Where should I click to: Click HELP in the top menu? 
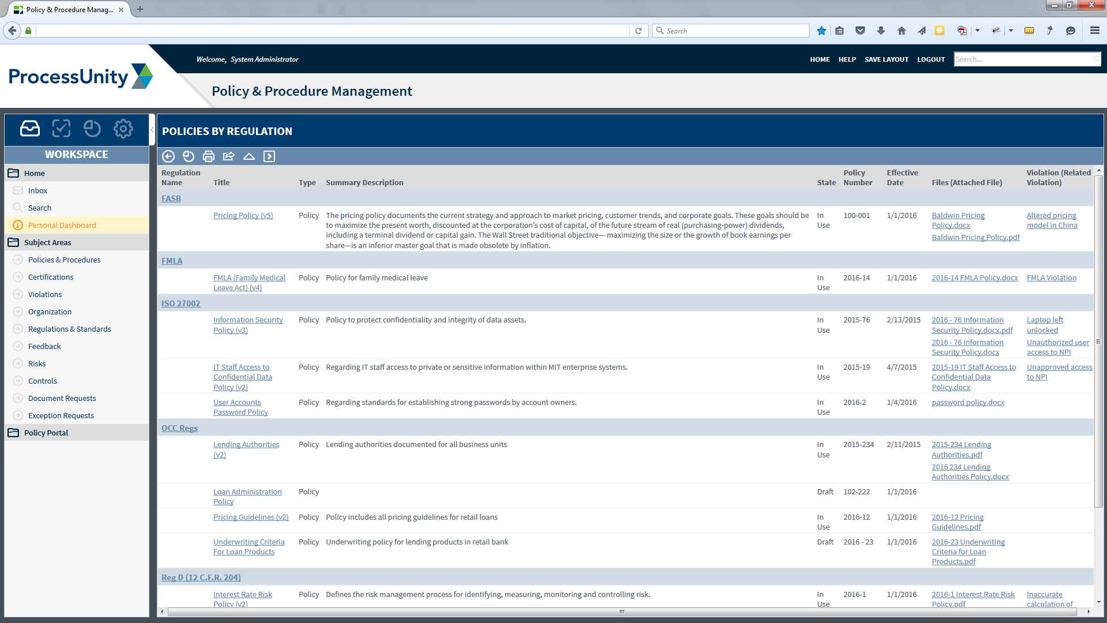[847, 59]
